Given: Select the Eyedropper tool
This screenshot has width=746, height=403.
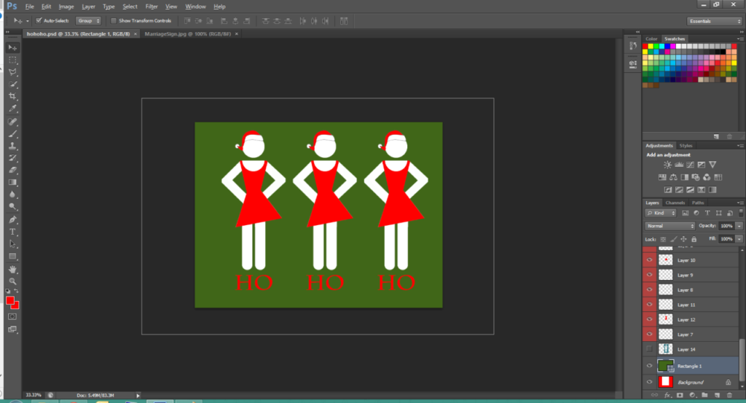Looking at the screenshot, I should [13, 109].
